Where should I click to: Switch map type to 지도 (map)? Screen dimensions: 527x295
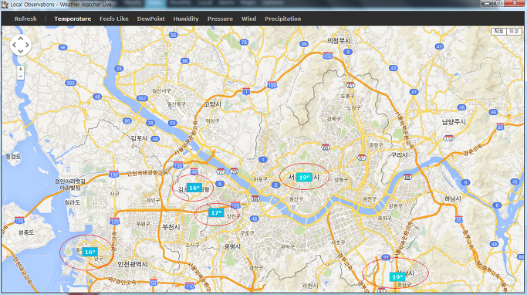click(x=498, y=31)
